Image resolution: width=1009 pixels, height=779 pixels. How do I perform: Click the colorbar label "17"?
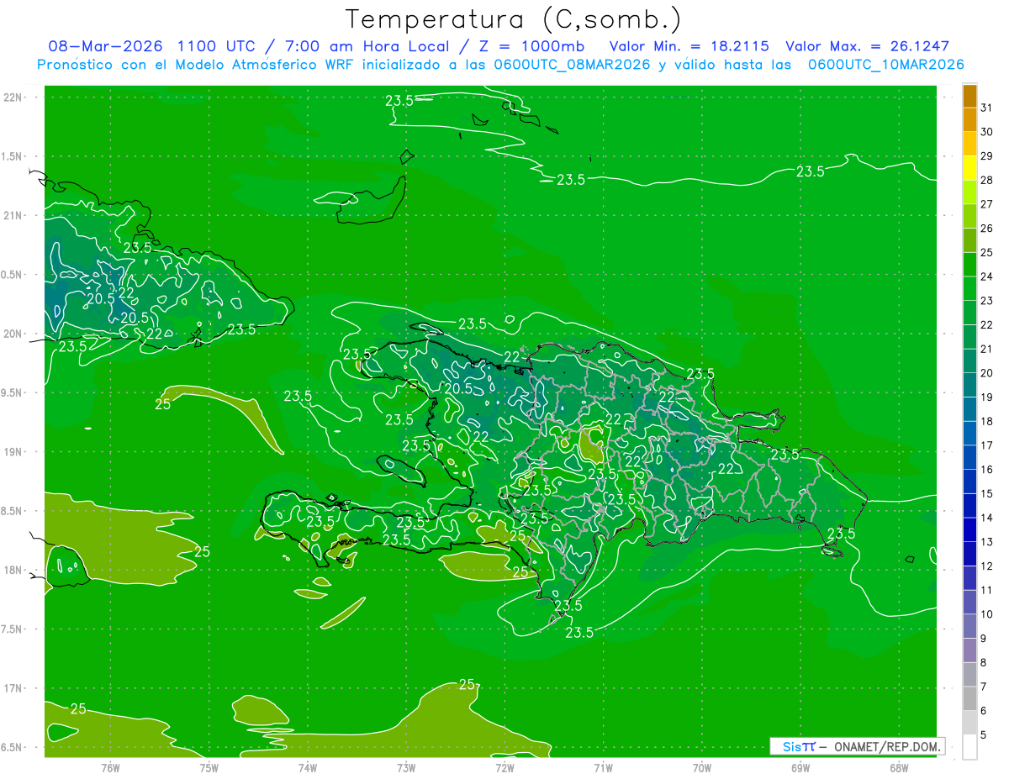click(x=986, y=445)
